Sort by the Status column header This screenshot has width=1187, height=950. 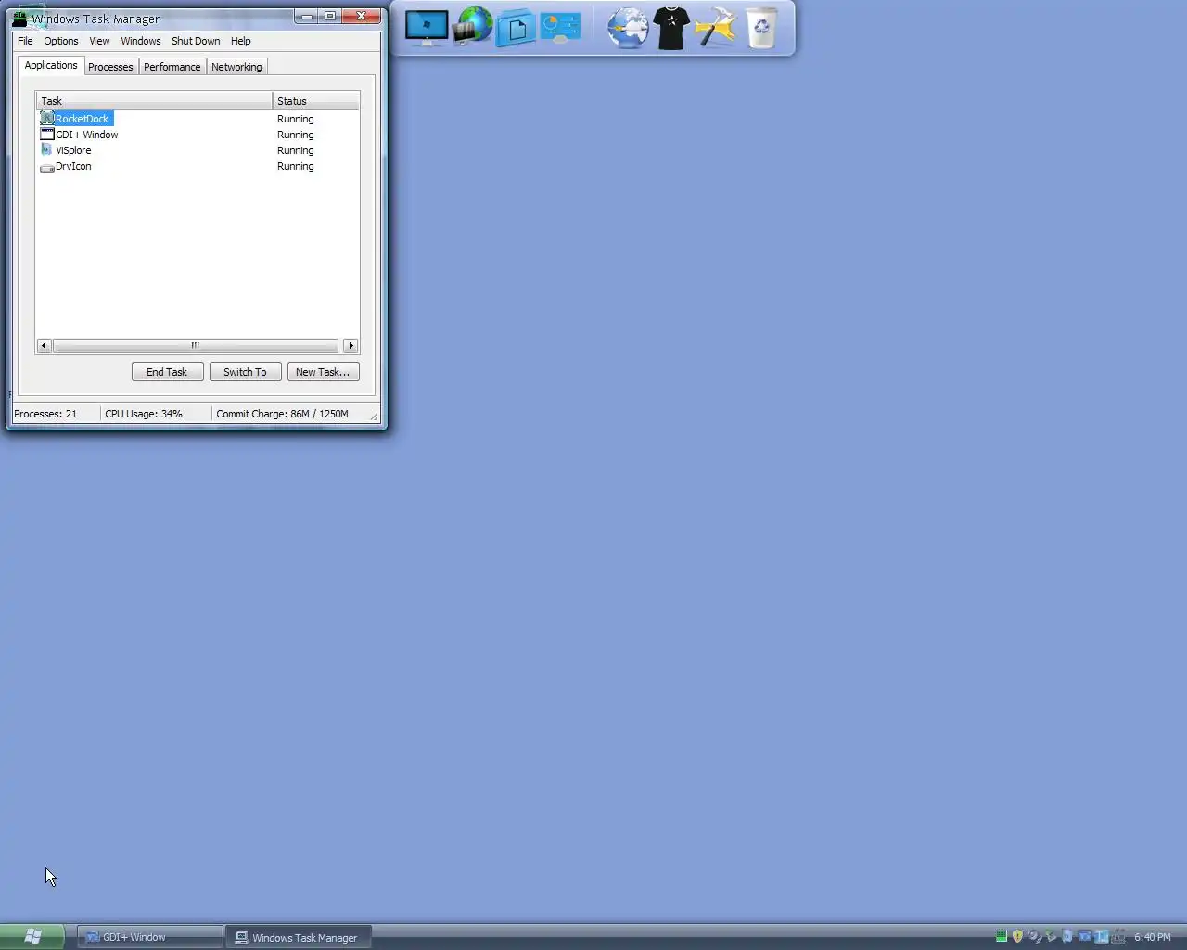(x=316, y=101)
